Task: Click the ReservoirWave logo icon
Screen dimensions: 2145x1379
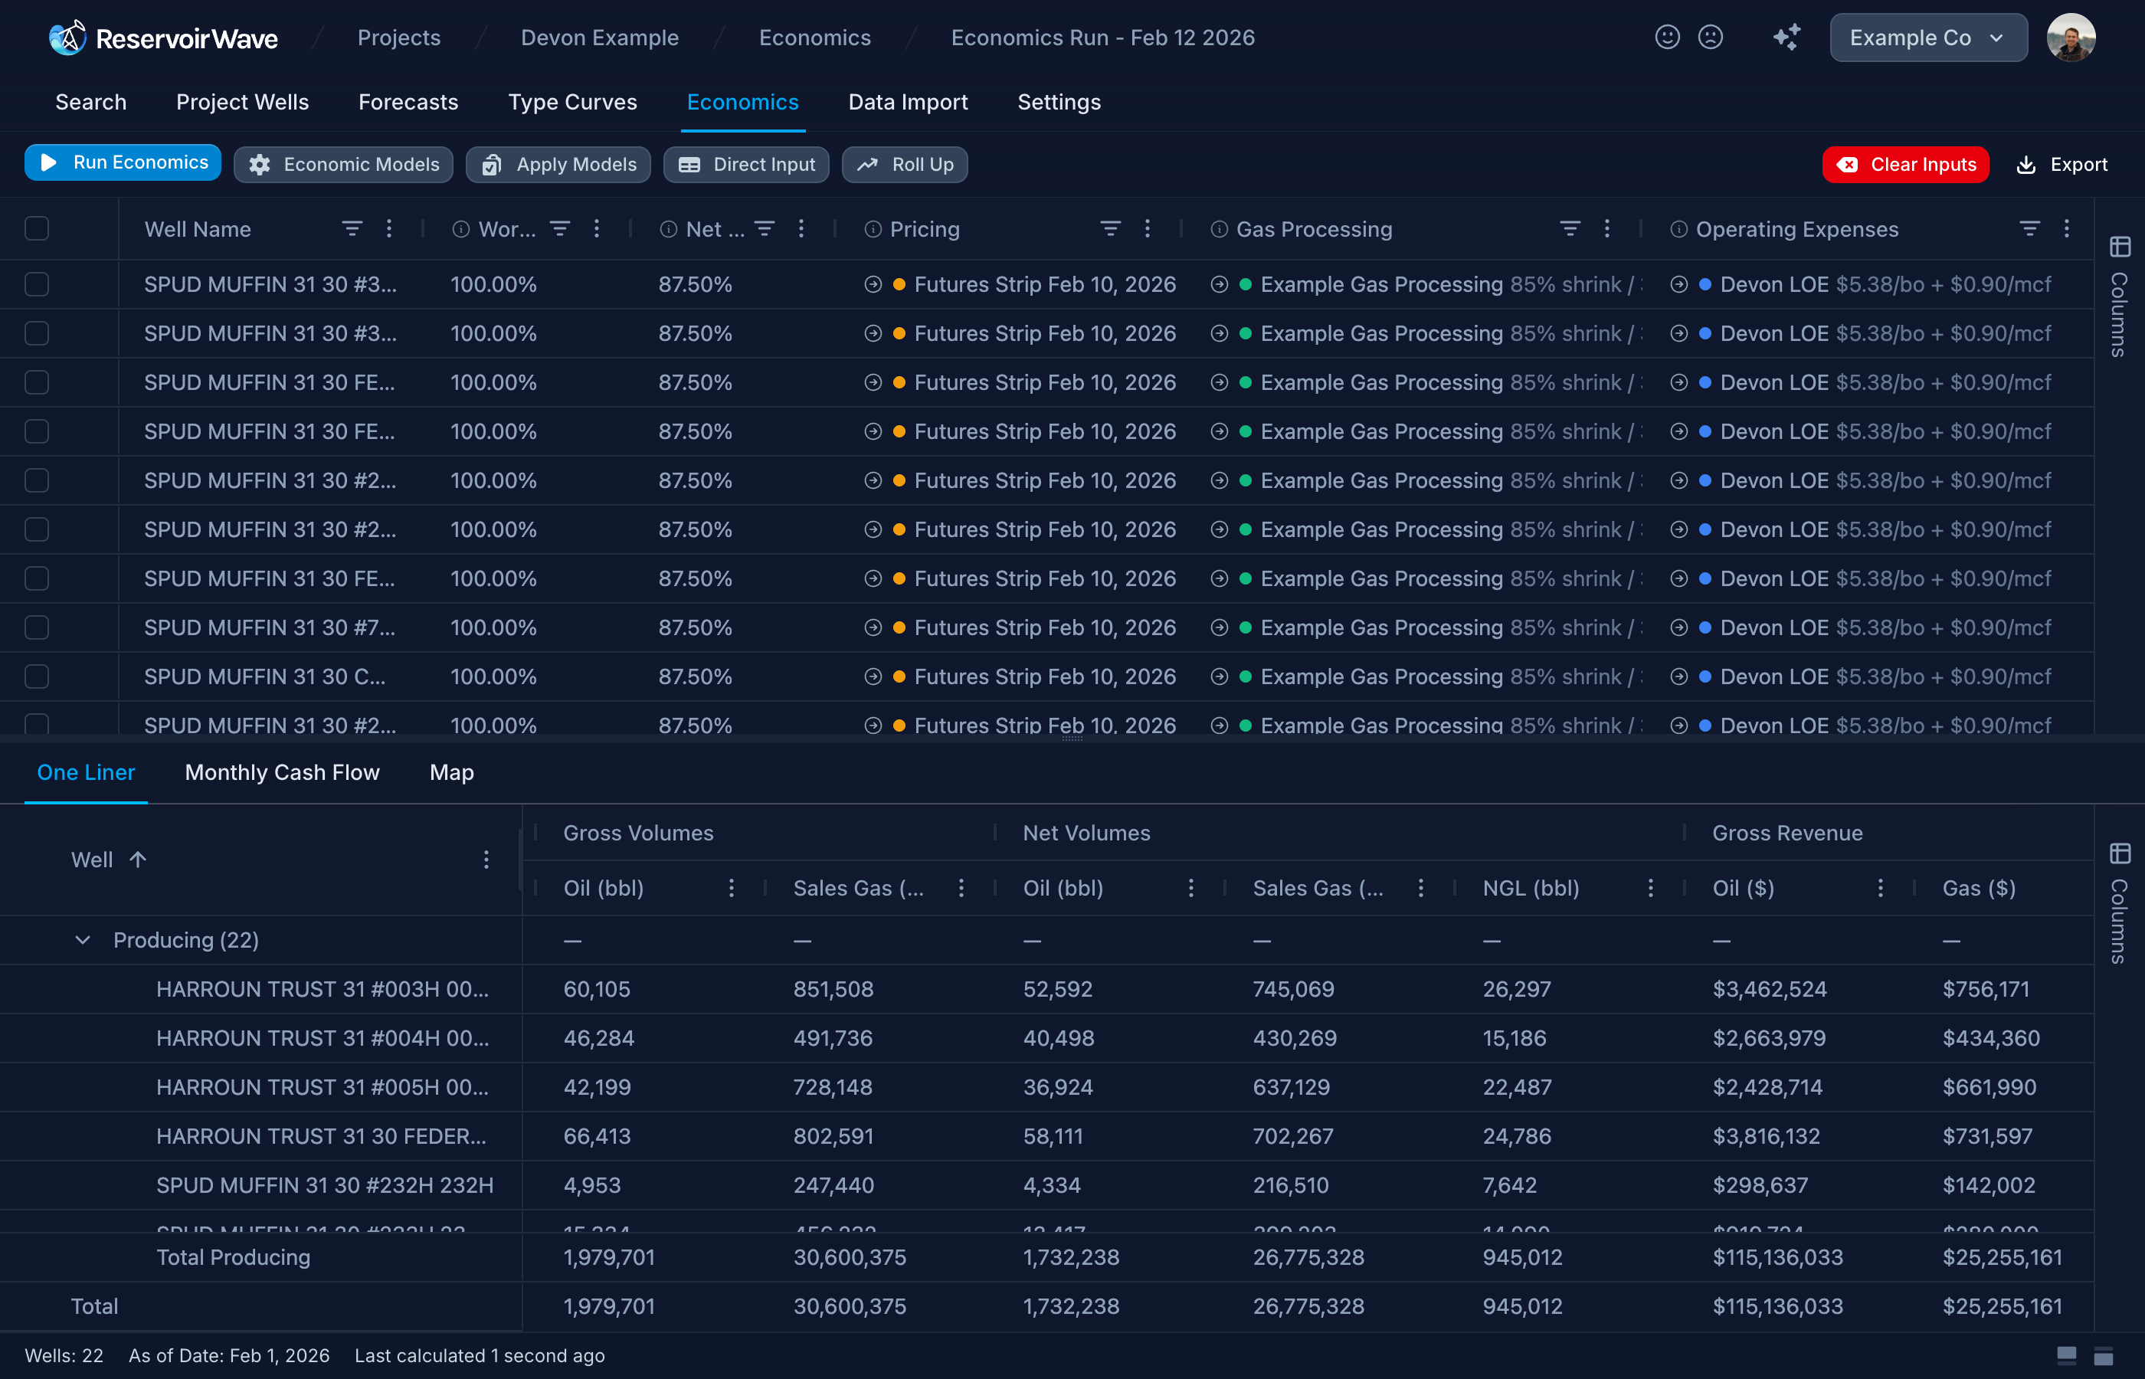Action: pyautogui.click(x=66, y=37)
